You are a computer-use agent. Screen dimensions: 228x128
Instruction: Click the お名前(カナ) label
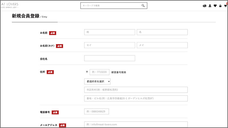point(47,46)
